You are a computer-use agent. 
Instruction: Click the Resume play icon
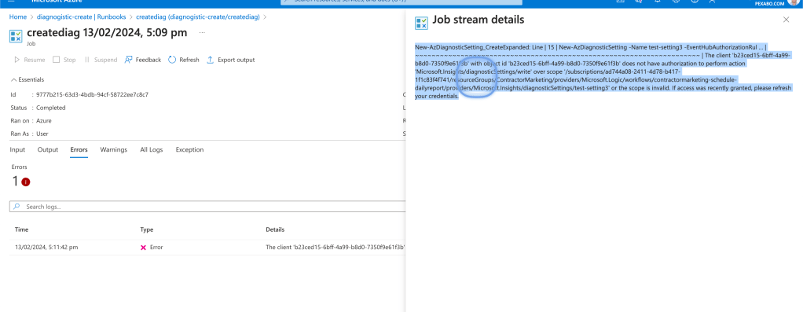click(17, 60)
